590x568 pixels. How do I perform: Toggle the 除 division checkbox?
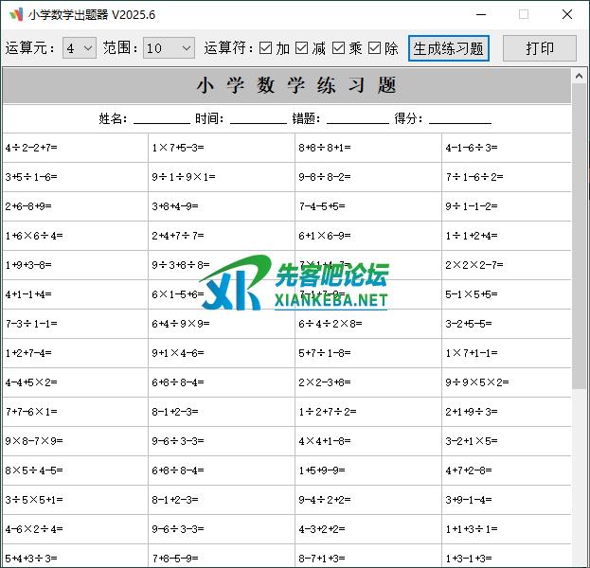click(374, 48)
